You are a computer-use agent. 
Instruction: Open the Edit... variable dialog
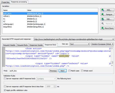pos(107,19)
